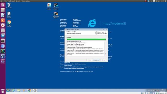The height and width of the screenshot is (94, 167).
Task: Click Windows tray clock and date
Action: [x=162, y=91]
